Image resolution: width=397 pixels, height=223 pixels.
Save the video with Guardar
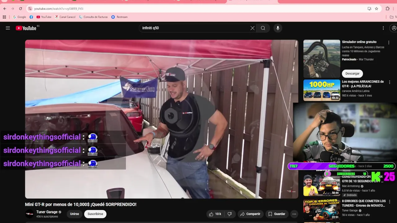277,214
